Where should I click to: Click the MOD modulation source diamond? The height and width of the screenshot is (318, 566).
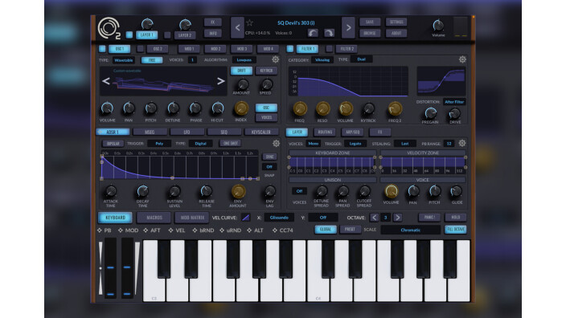[121, 230]
